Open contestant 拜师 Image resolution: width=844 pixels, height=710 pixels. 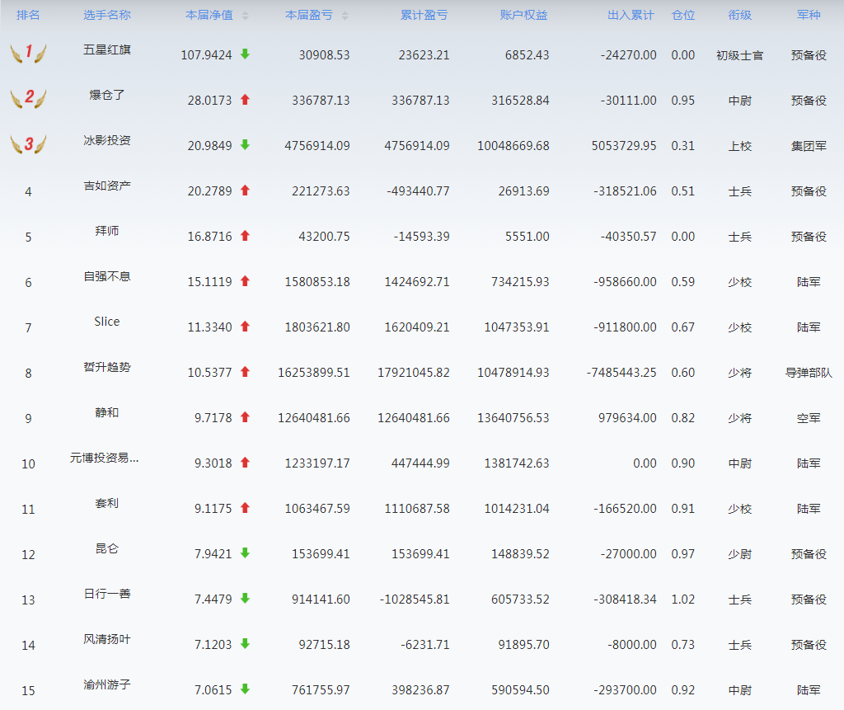(x=107, y=231)
